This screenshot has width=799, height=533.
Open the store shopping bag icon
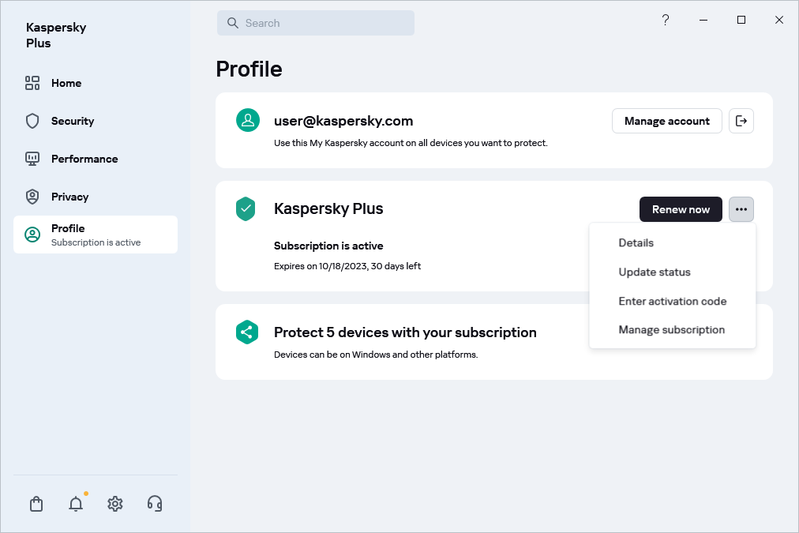[36, 504]
